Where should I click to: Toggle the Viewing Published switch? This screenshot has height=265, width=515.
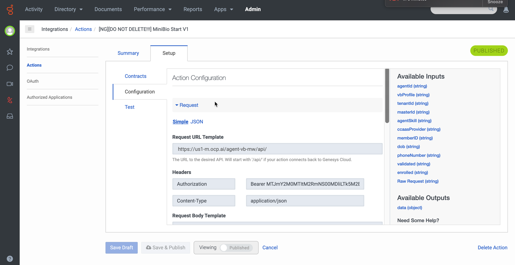pos(236,248)
